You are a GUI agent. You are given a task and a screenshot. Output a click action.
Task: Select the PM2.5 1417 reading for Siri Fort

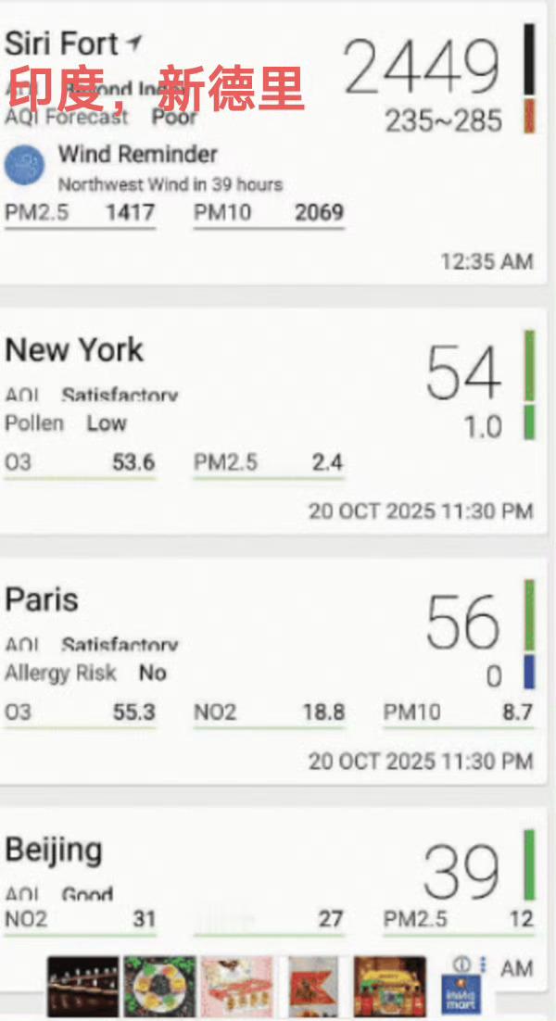point(80,214)
